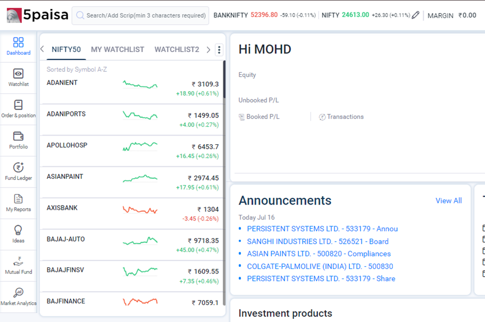Viewport: 485px width, 322px height.
Task: Click BANKNIFTY index value 52396.80
Action: click(264, 15)
